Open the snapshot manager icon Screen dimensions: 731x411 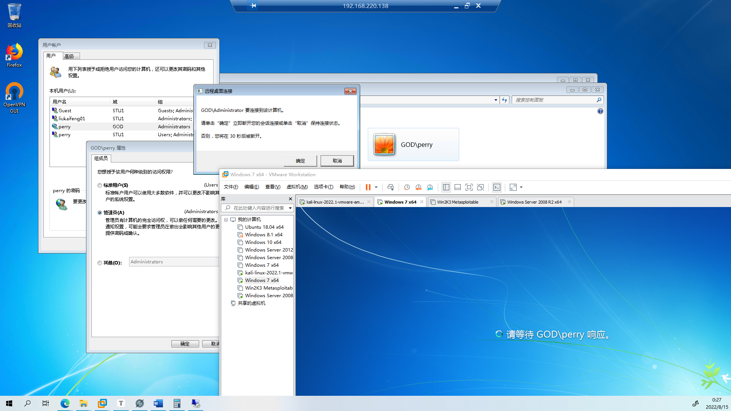(x=430, y=187)
